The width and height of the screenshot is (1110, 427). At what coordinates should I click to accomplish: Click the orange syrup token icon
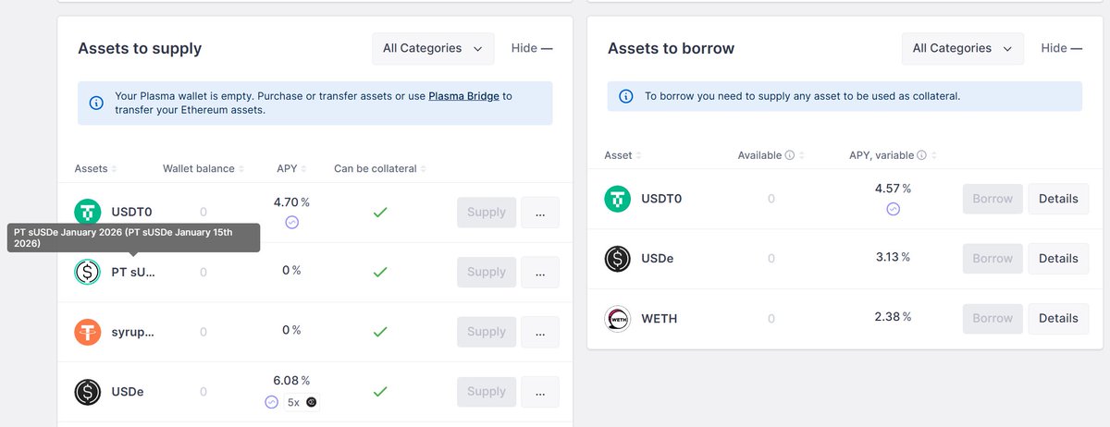[x=88, y=332]
